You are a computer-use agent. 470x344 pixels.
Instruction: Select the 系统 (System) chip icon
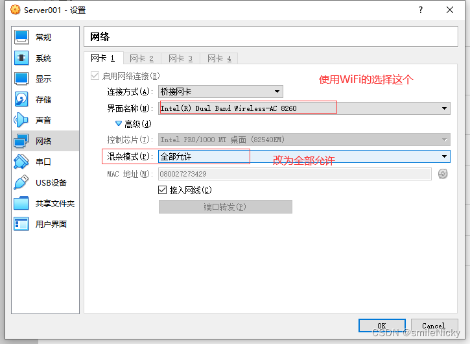click(21, 58)
